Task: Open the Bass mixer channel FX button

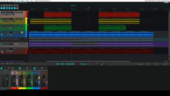Action: coord(20,68)
